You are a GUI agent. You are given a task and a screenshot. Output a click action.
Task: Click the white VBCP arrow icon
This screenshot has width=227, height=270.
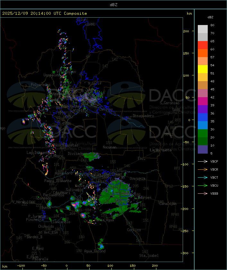pos(203,161)
